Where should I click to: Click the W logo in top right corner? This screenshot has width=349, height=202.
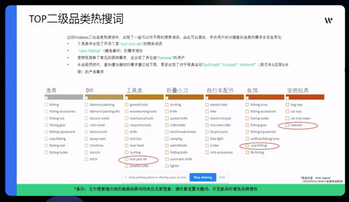[328, 21]
